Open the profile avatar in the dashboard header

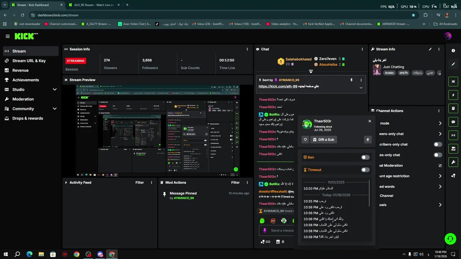tap(448, 36)
